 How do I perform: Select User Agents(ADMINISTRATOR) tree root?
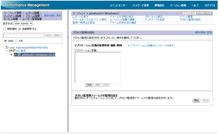(29, 48)
